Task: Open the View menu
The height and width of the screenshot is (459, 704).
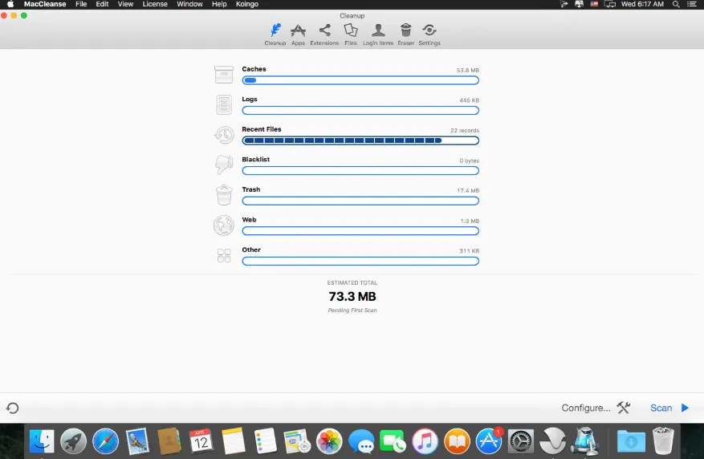Action: click(x=125, y=4)
